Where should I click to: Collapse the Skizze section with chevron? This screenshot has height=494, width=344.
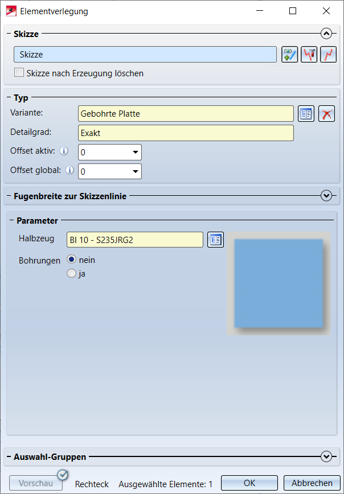pyautogui.click(x=326, y=34)
